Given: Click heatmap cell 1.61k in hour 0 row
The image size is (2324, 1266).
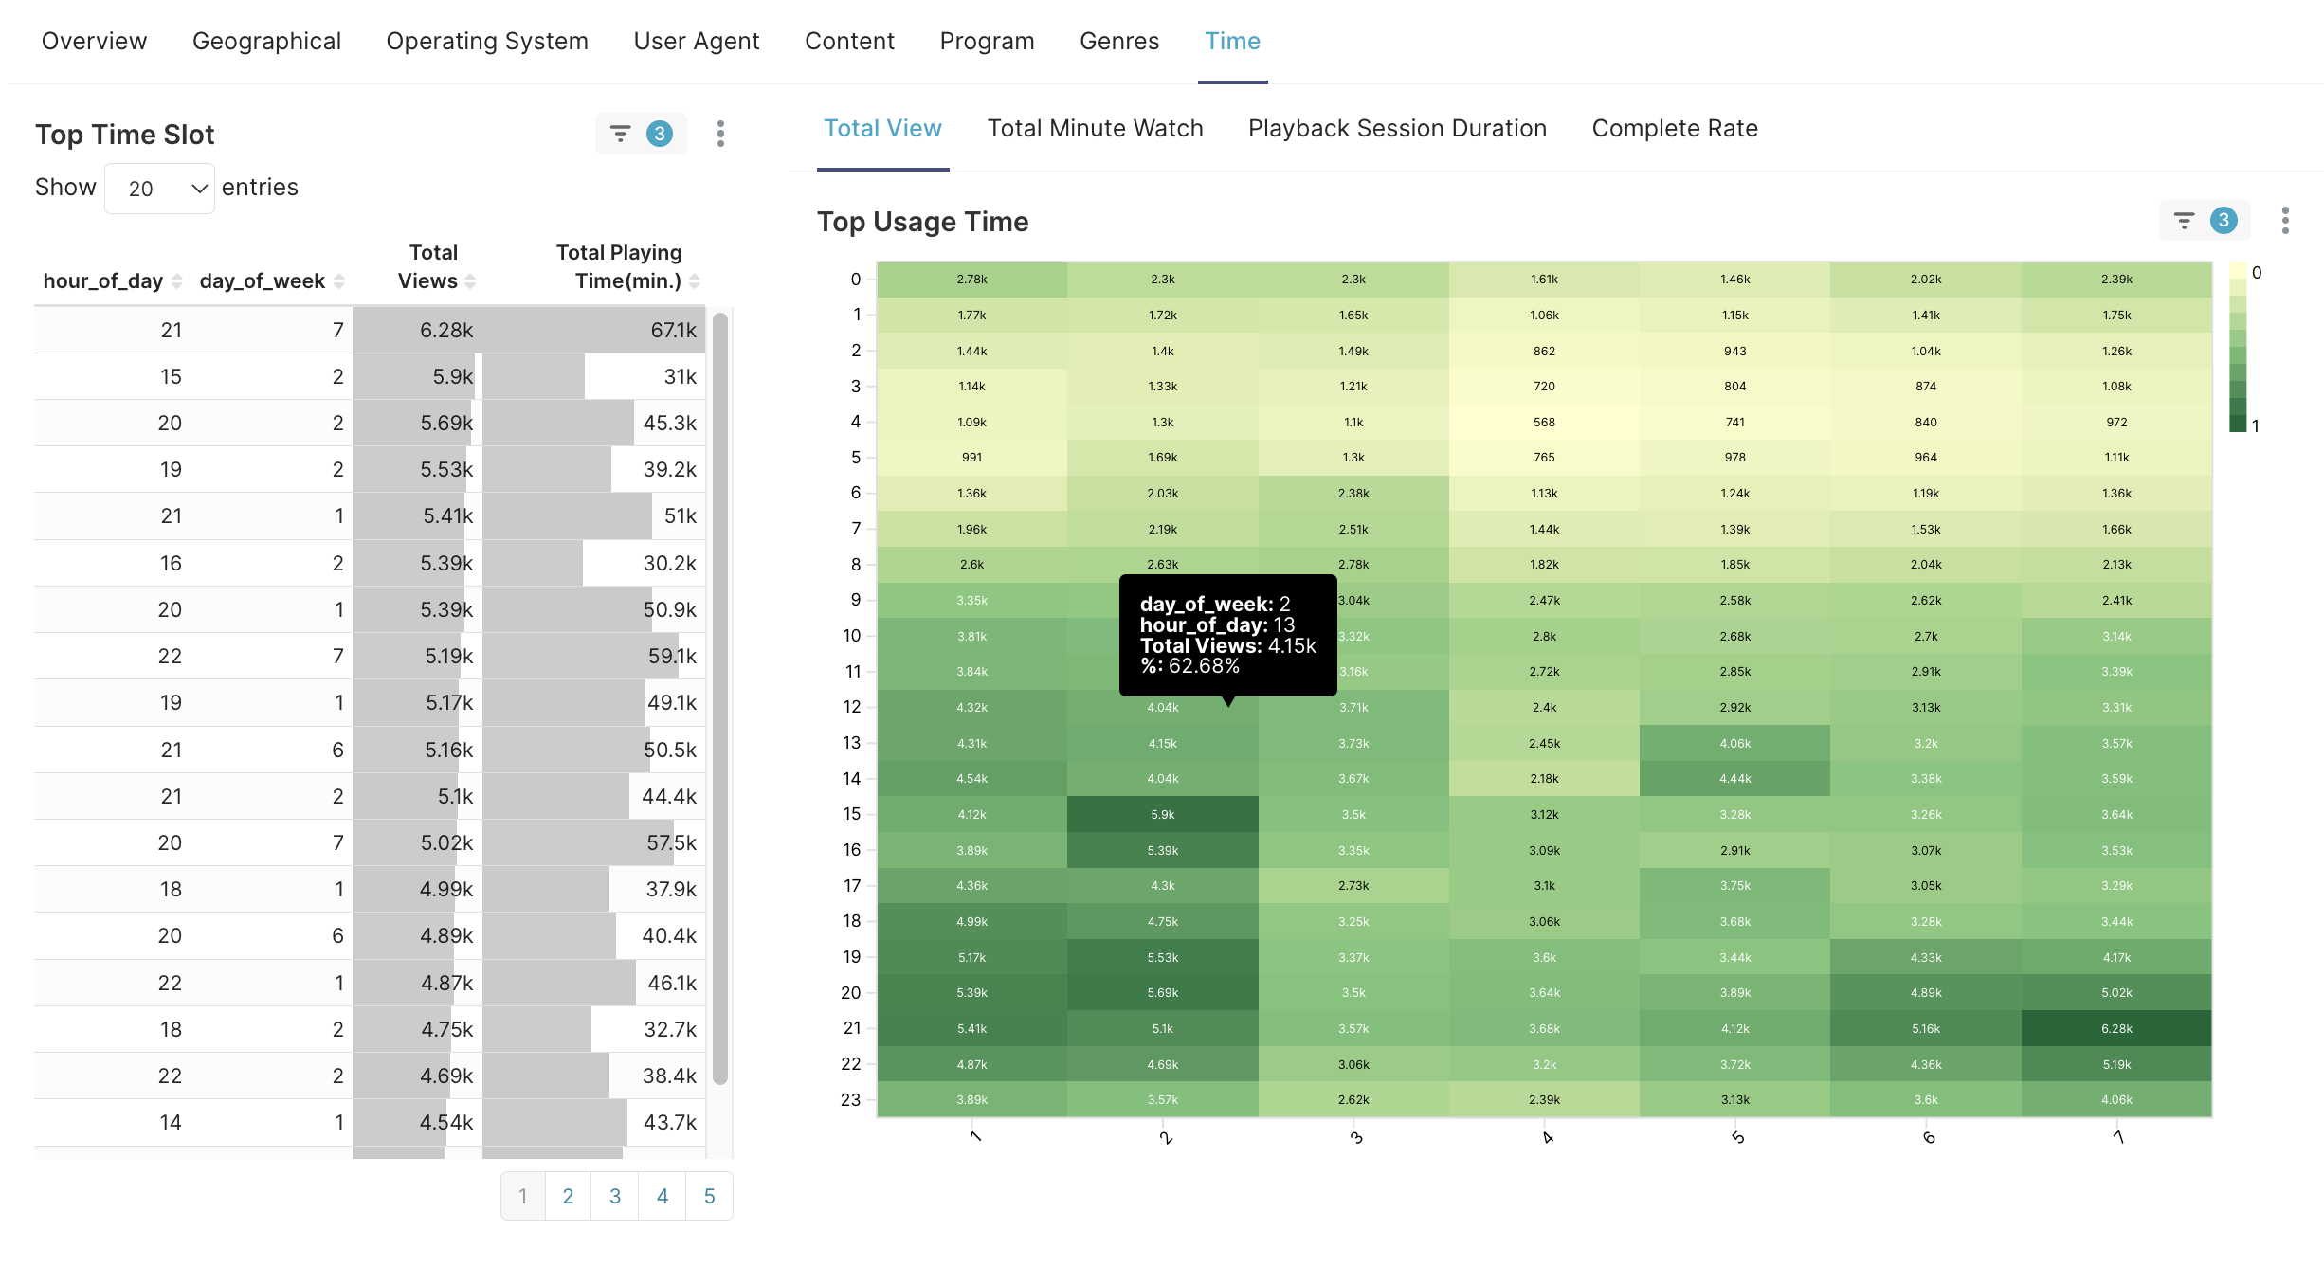Looking at the screenshot, I should (1544, 279).
